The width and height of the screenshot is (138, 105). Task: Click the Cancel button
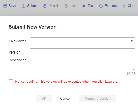[x=65, y=99]
